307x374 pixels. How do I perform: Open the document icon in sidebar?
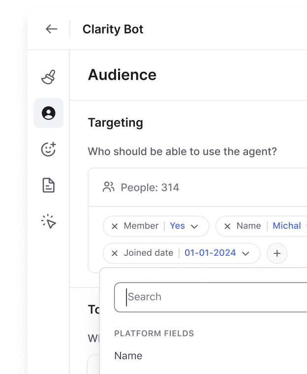pos(48,186)
